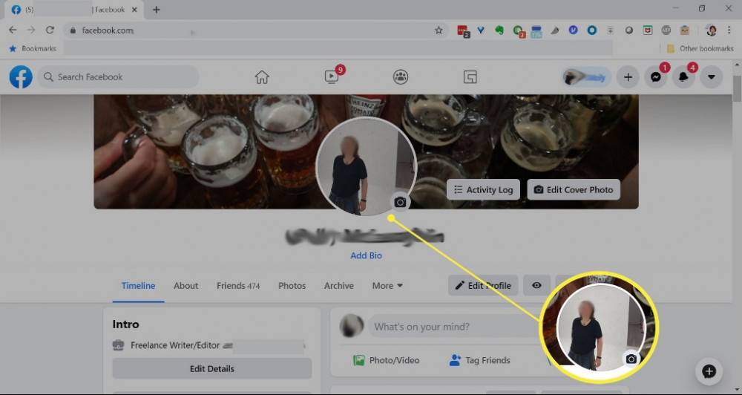Click the Chrome profile avatar

point(711,30)
